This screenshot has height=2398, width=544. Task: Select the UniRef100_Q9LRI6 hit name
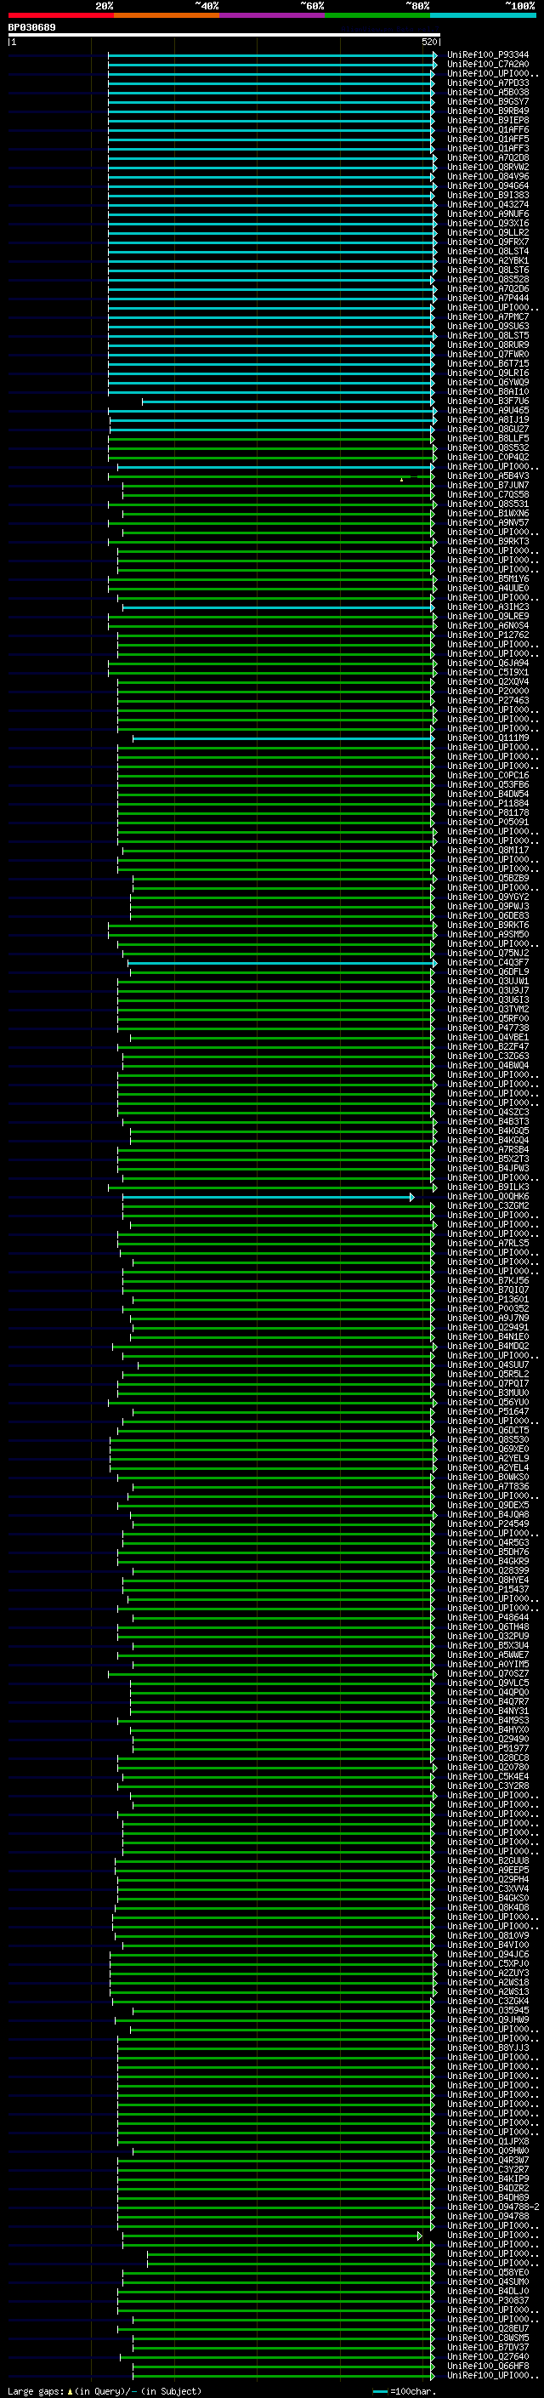point(487,373)
